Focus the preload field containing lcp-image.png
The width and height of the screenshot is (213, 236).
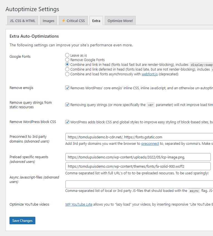(x=138, y=157)
